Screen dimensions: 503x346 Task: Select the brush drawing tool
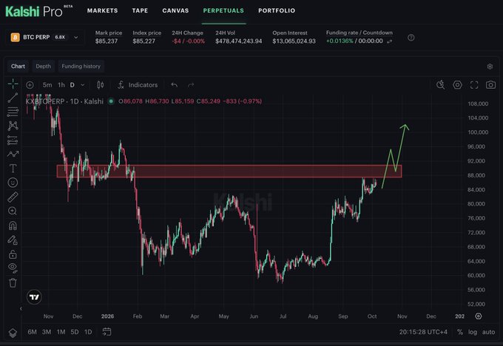pyautogui.click(x=13, y=155)
